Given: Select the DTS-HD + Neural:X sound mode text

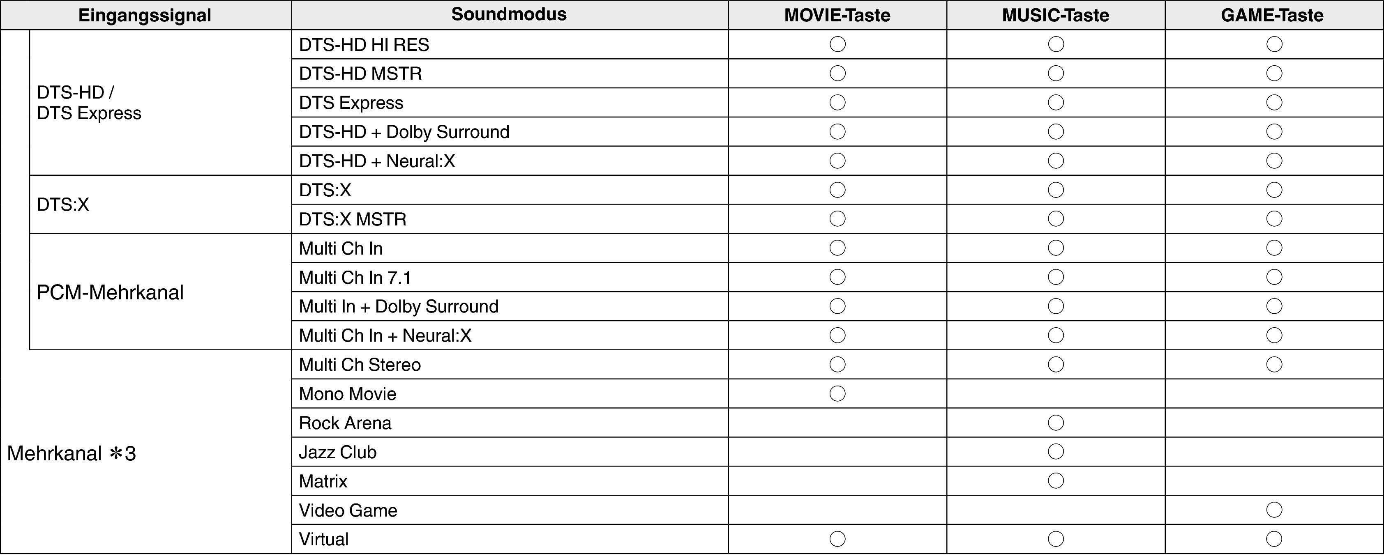Looking at the screenshot, I should coord(377,161).
